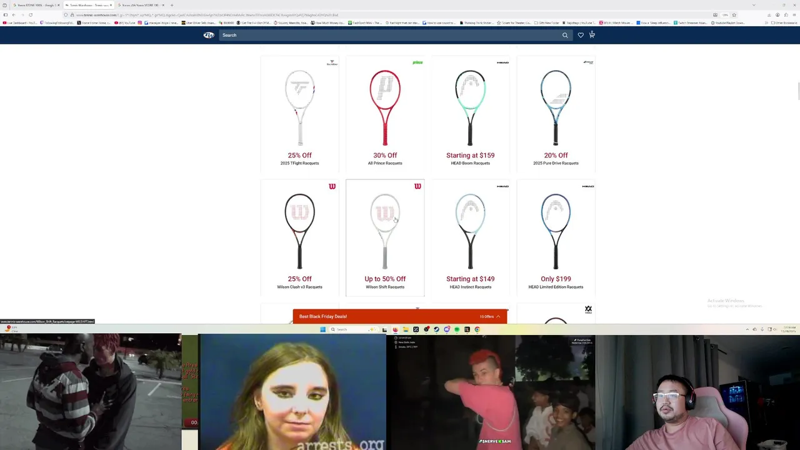Click the search magnifier icon
This screenshot has width=800, height=450.
pyautogui.click(x=565, y=35)
